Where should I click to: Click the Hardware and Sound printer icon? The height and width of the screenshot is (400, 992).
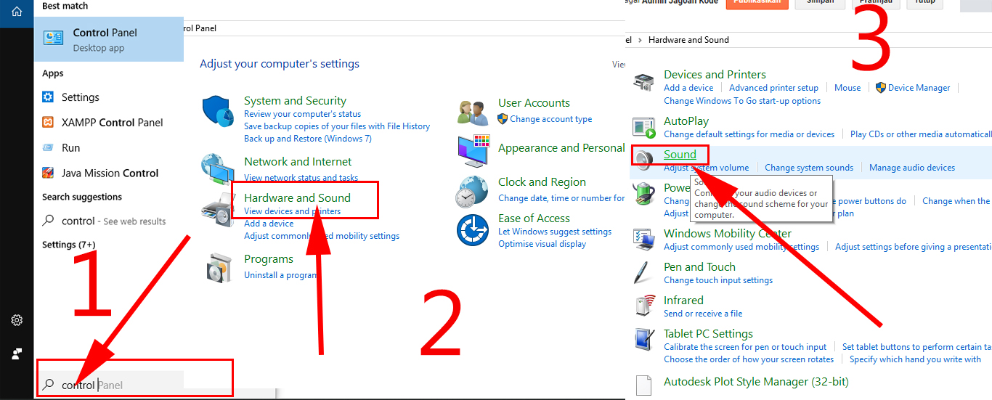point(216,209)
